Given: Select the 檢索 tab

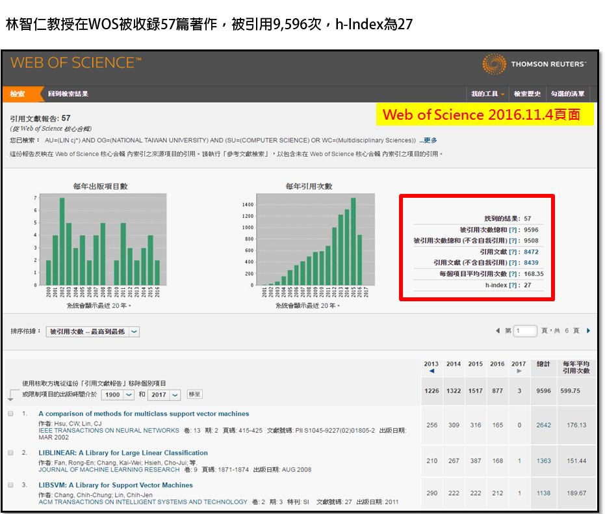Looking at the screenshot, I should pos(18,94).
